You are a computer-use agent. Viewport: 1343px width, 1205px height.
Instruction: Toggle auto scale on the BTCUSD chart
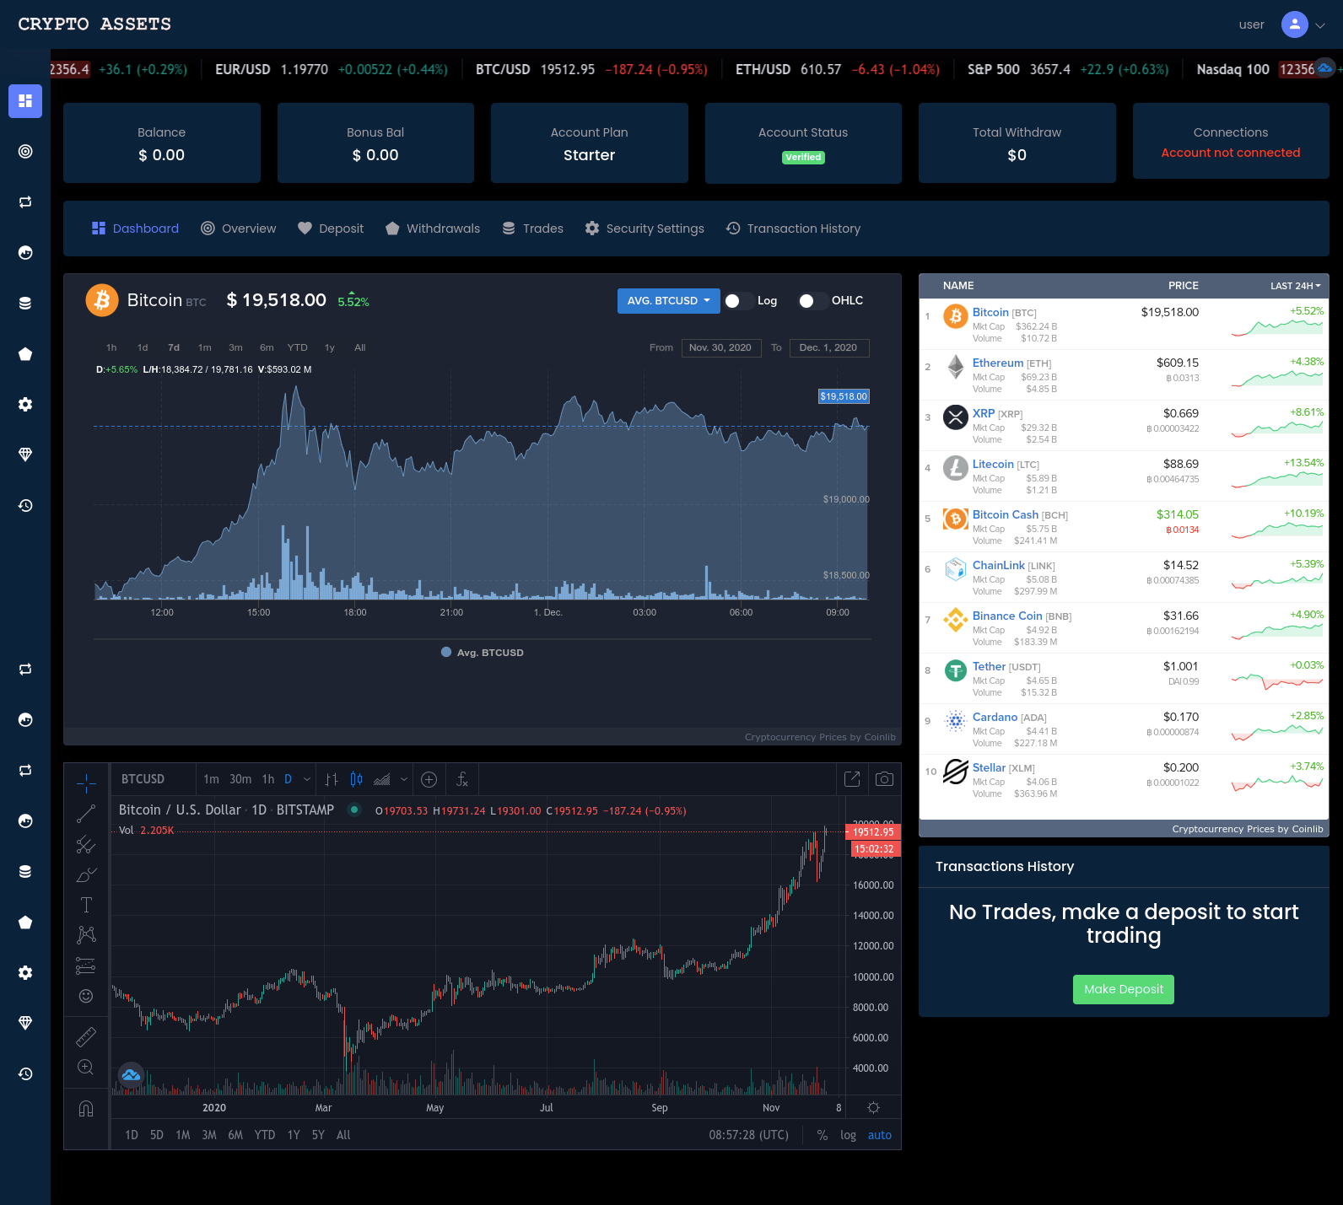tap(879, 1135)
